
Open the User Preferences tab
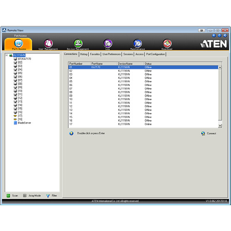pos(111,54)
